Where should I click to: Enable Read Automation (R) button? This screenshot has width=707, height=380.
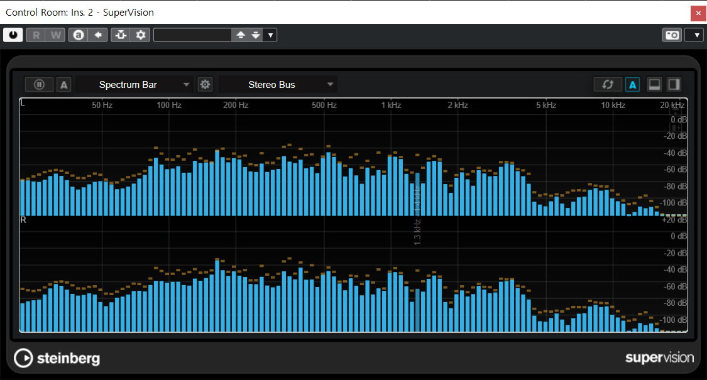point(36,35)
